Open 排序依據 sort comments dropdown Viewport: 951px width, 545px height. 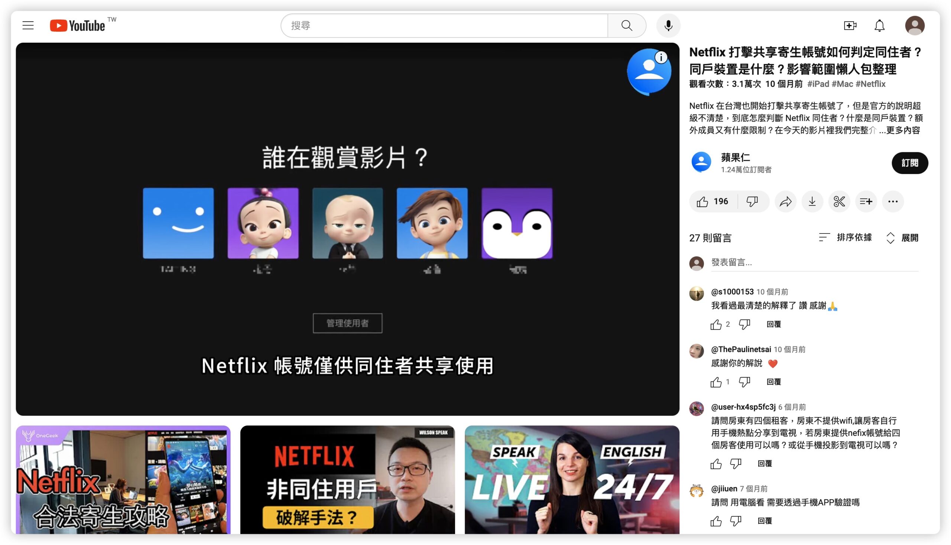(x=845, y=237)
